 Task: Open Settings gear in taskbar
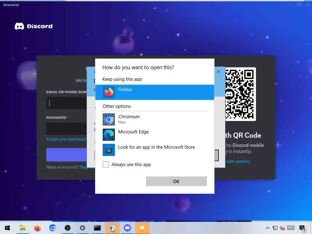tap(82, 228)
